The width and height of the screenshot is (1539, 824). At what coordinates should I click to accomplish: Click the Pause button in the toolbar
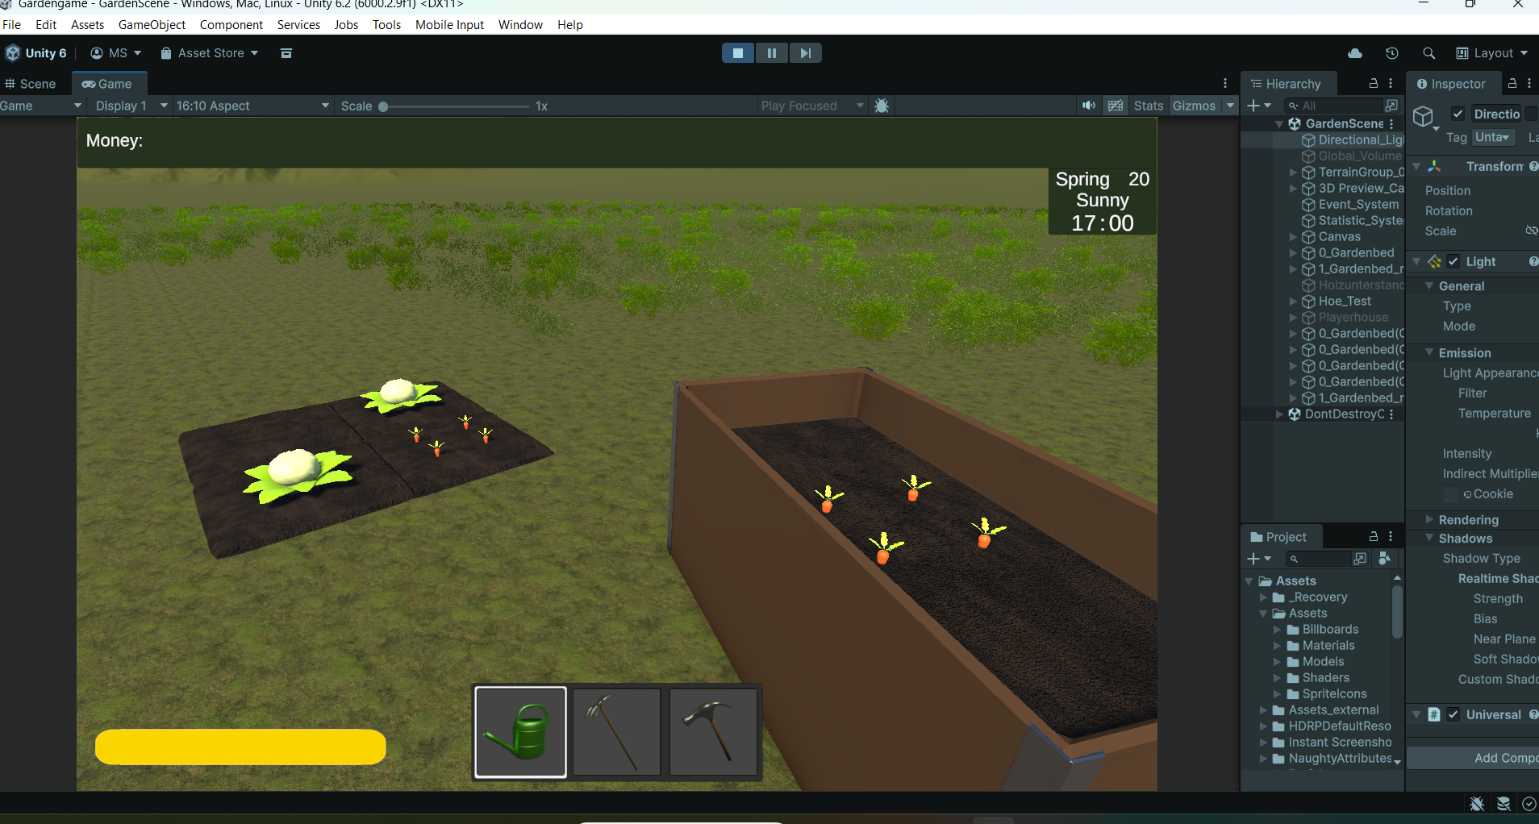click(772, 52)
